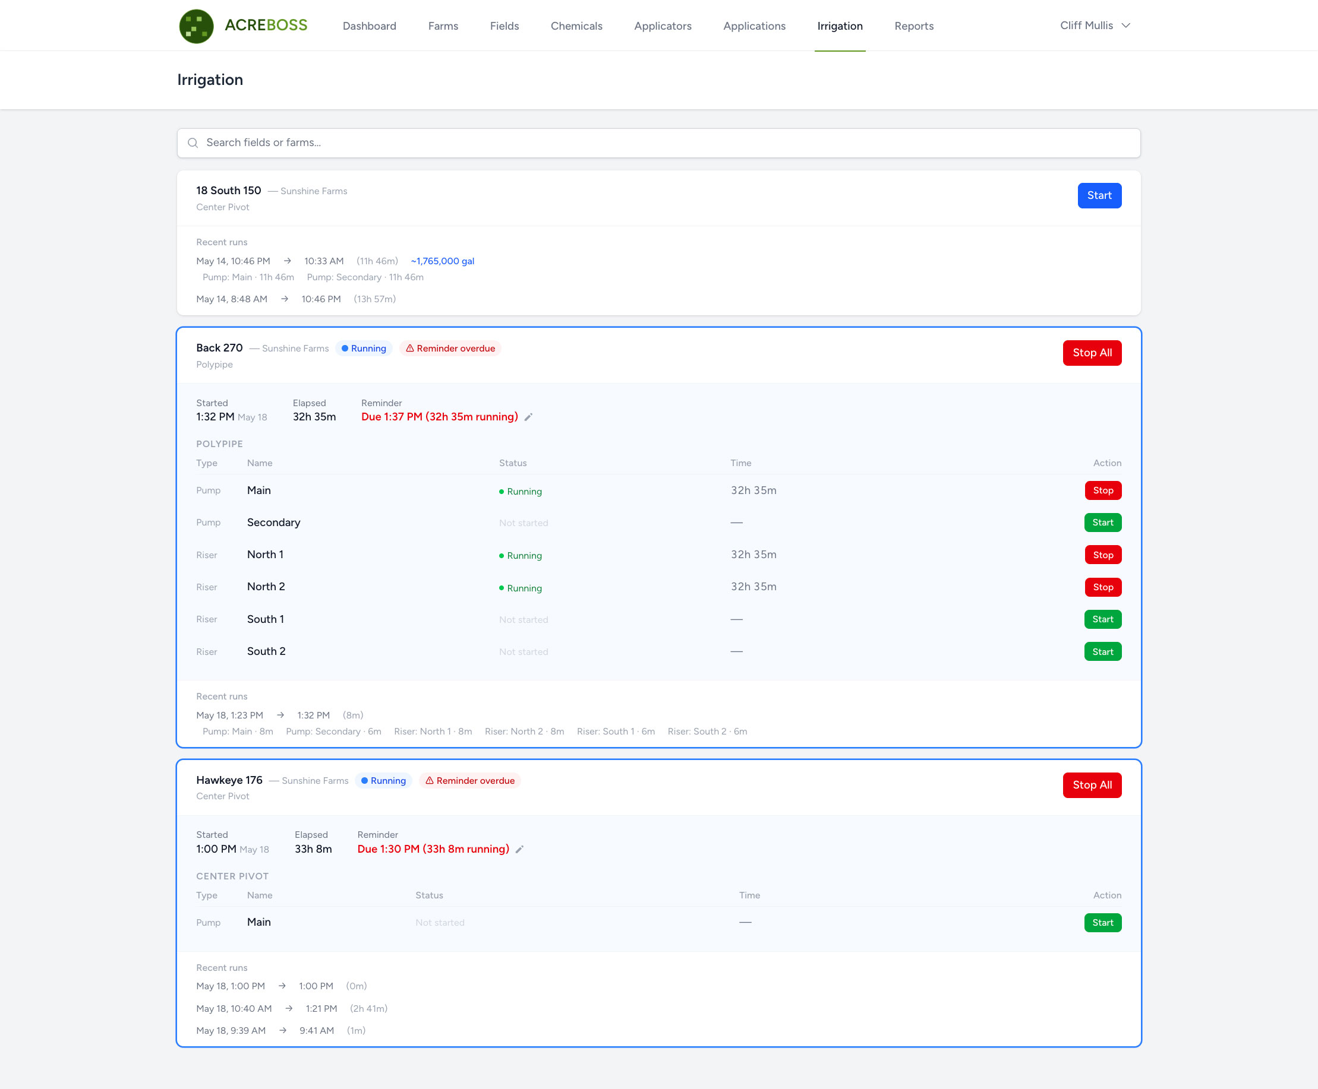Image resolution: width=1318 pixels, height=1089 pixels.
Task: Click the Search fields or farms input
Action: (658, 143)
